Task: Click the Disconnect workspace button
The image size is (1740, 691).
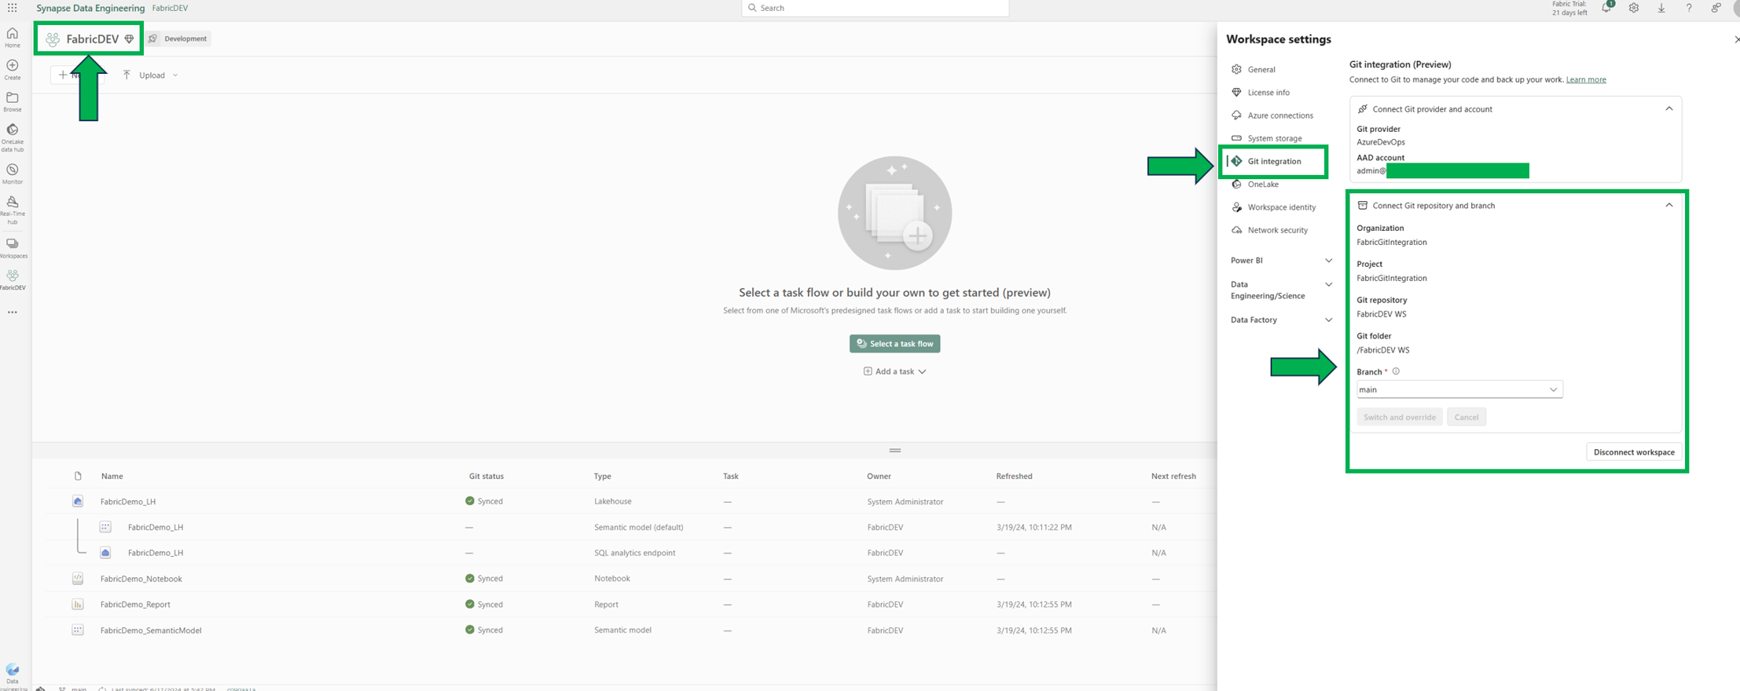Action: click(1633, 452)
